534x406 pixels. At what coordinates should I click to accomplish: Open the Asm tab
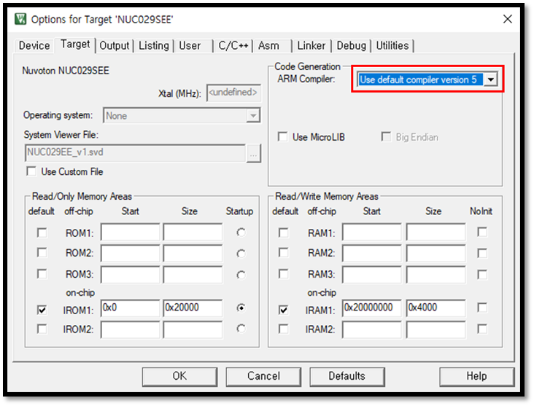coord(268,46)
